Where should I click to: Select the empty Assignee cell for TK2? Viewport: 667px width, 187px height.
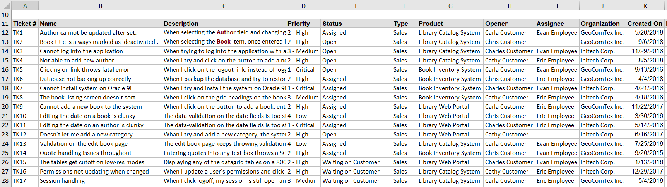point(557,42)
